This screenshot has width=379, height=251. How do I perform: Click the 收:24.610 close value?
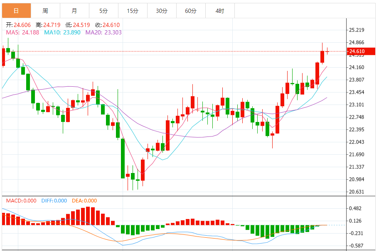pos(107,25)
